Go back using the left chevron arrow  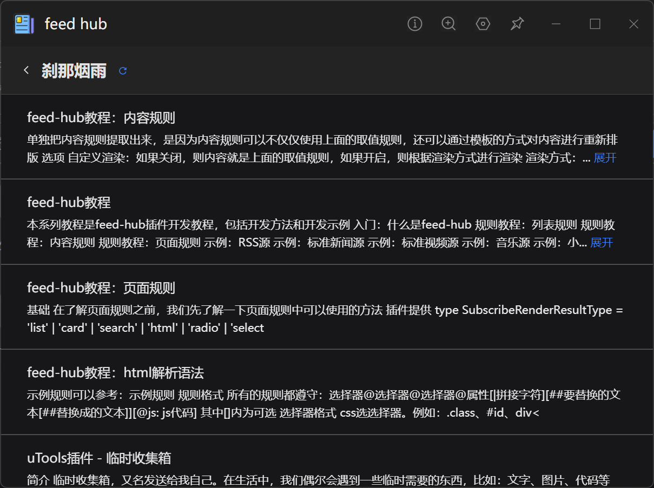pos(26,70)
